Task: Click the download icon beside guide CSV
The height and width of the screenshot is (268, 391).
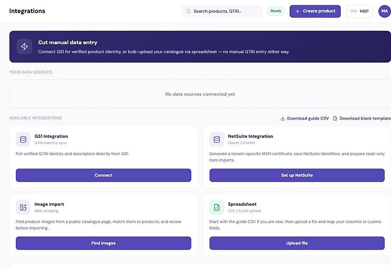Action: click(x=283, y=118)
